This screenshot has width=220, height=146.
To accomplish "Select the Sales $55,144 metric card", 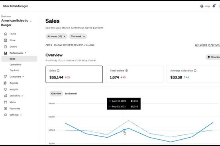I will click(x=74, y=74).
